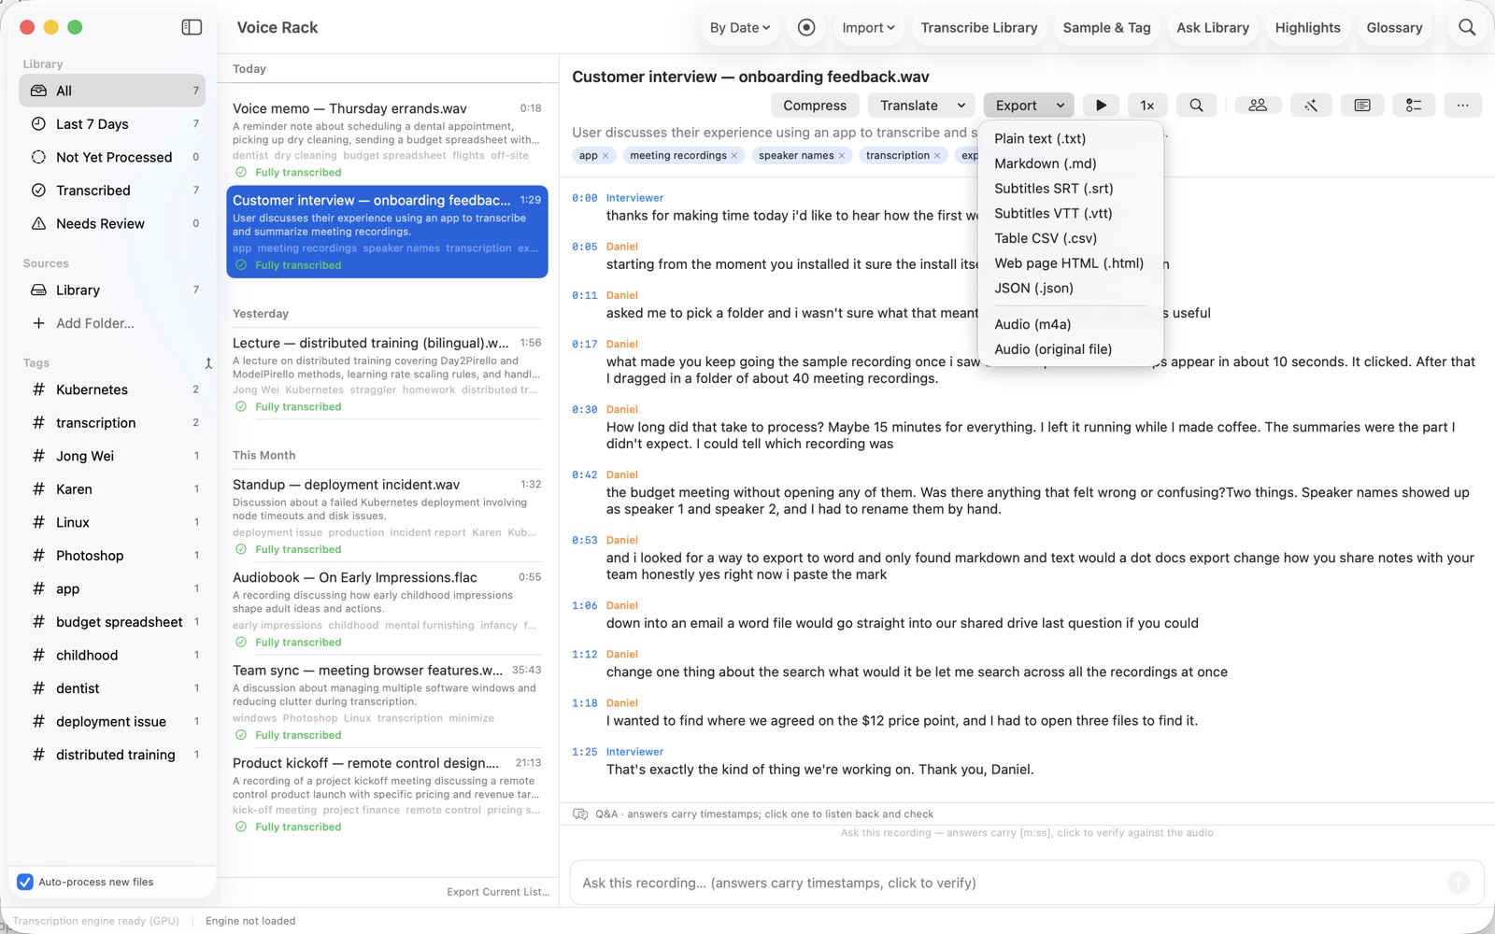Jump to the 0:30 timestamp
The height and width of the screenshot is (934, 1495).
tap(585, 410)
